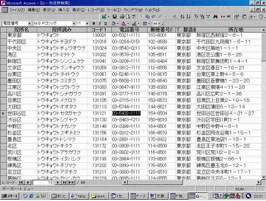Run the Spelling check icon
266x201 pixels.
(x=134, y=17)
